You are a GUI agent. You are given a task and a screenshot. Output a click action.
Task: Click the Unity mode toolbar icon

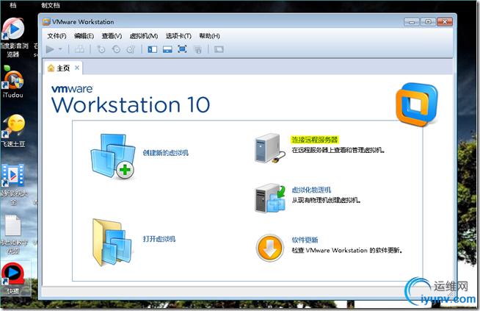tap(197, 49)
